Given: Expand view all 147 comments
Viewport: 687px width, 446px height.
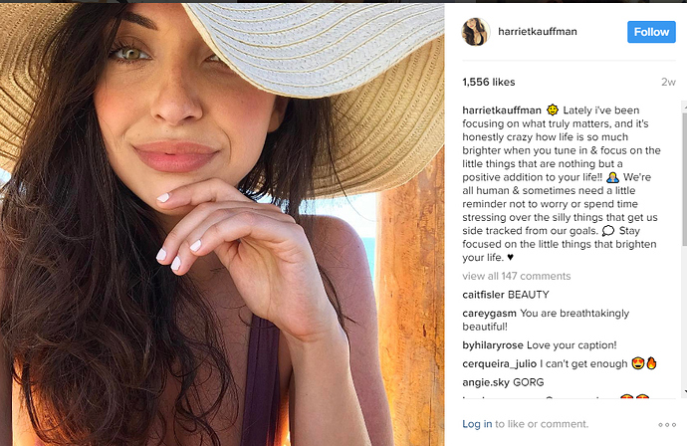Looking at the screenshot, I should (517, 276).
